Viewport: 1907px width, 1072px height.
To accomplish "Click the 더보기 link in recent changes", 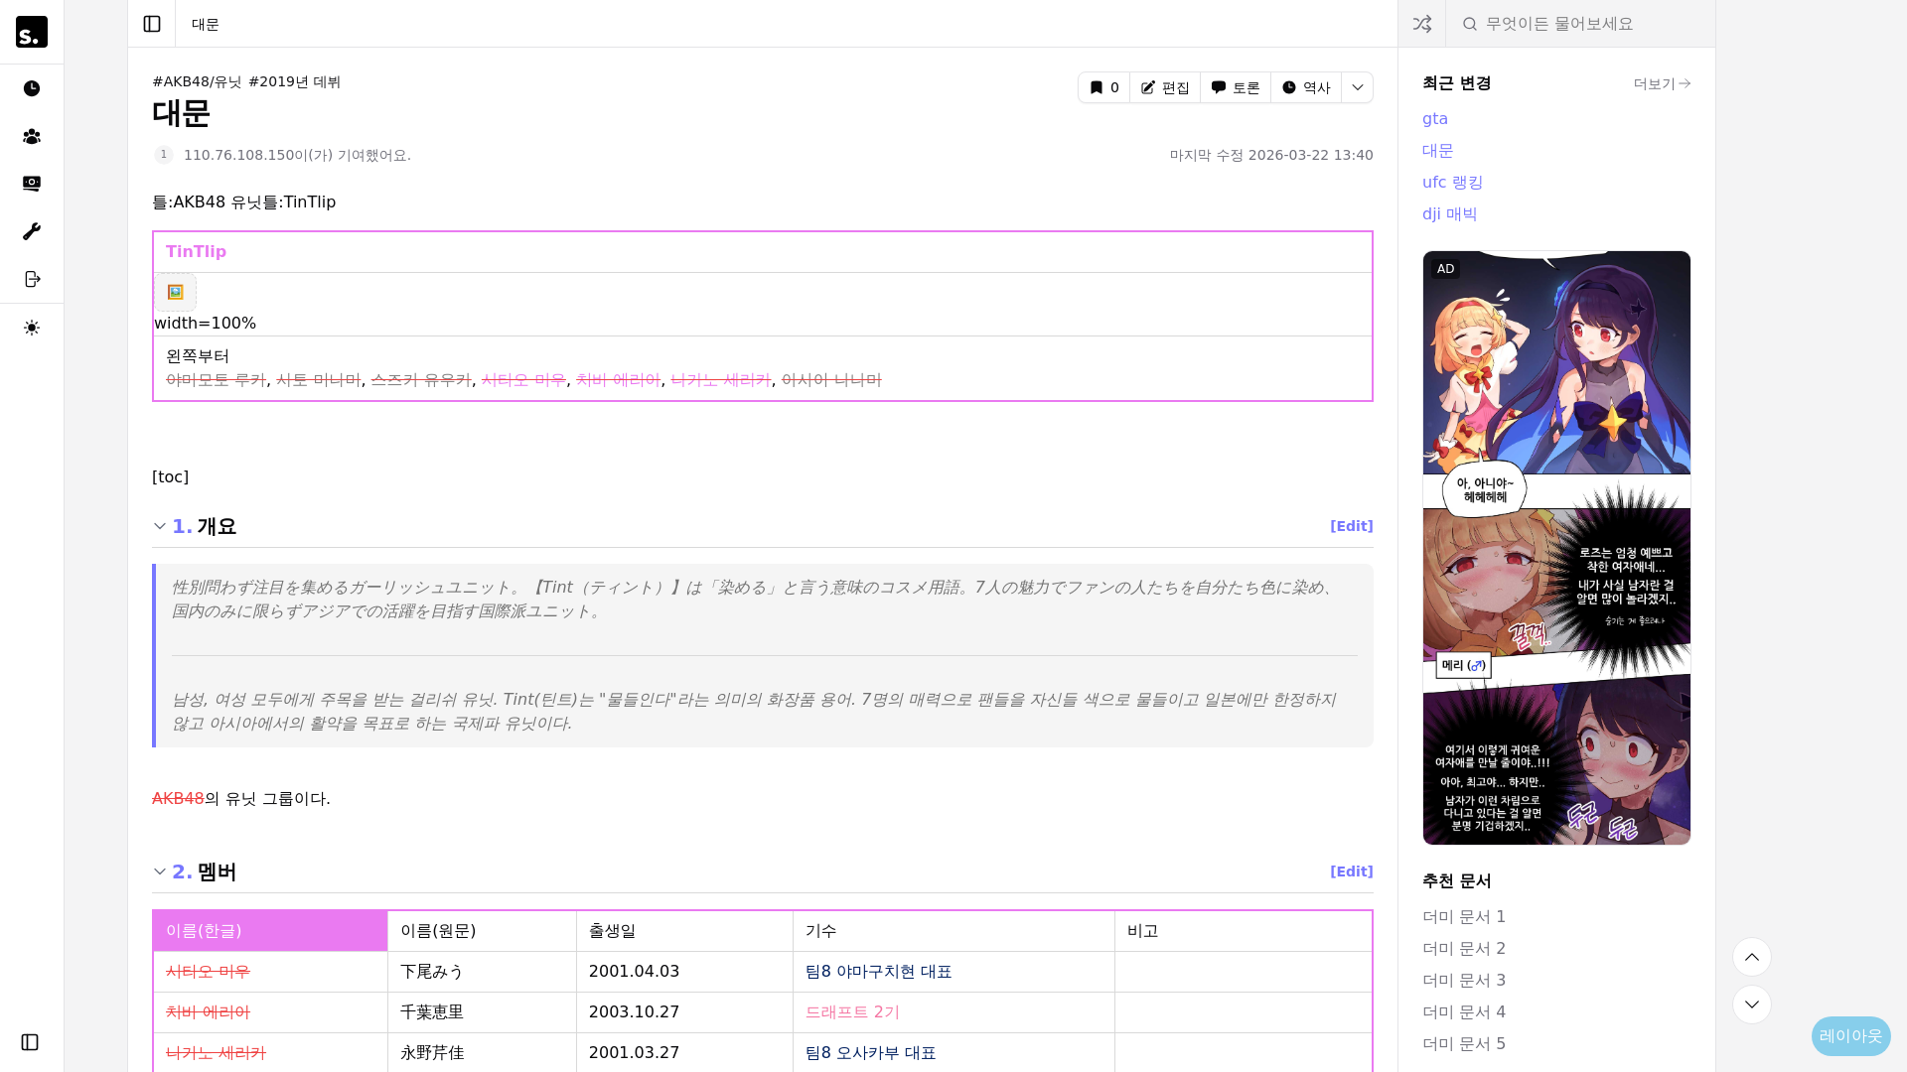I will tap(1662, 83).
